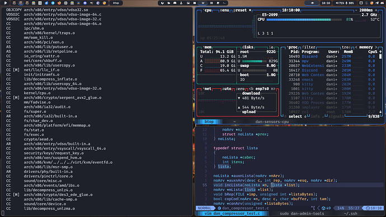The width and height of the screenshot is (386, 217).
Task: Toggle auto scaling in net panel
Action: [x=227, y=88]
